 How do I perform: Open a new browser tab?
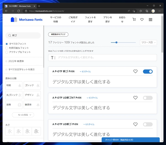39,6
